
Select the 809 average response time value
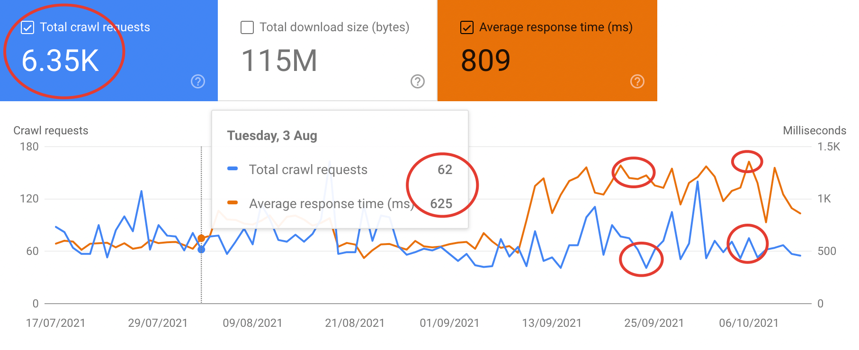[486, 61]
